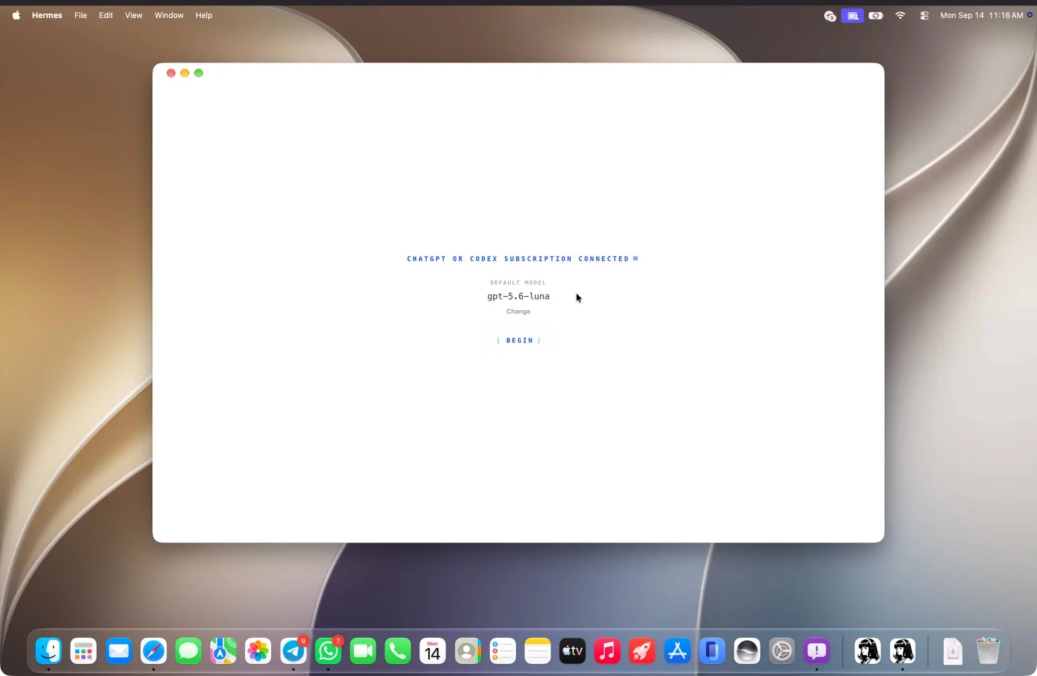Select the gpt-5.6-luna model name text
Image resolution: width=1037 pixels, height=676 pixels.
coord(518,296)
